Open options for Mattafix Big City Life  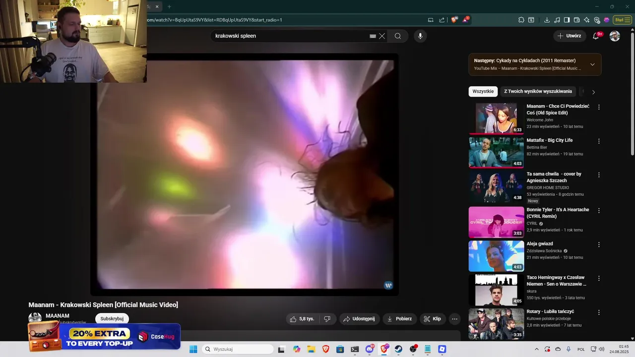coord(599,141)
